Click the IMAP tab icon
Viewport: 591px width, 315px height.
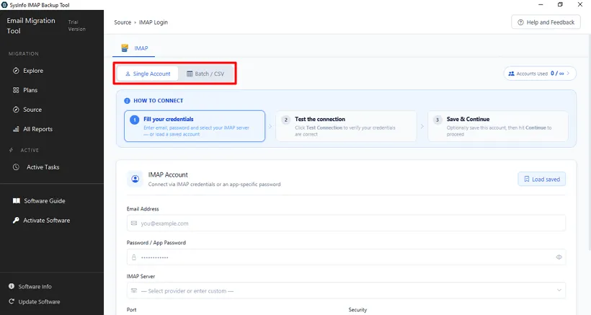tap(125, 48)
